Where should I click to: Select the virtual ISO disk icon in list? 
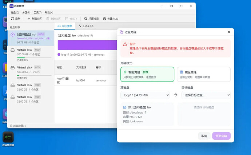coord(13,35)
